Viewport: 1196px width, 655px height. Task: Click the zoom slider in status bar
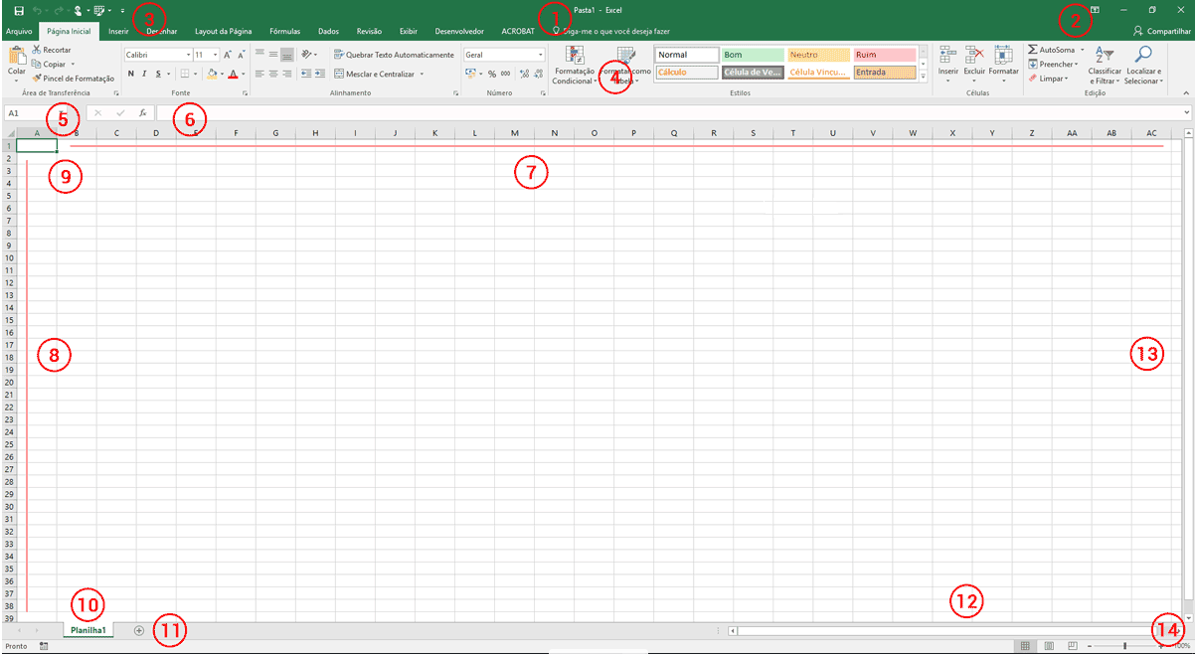(x=1124, y=646)
